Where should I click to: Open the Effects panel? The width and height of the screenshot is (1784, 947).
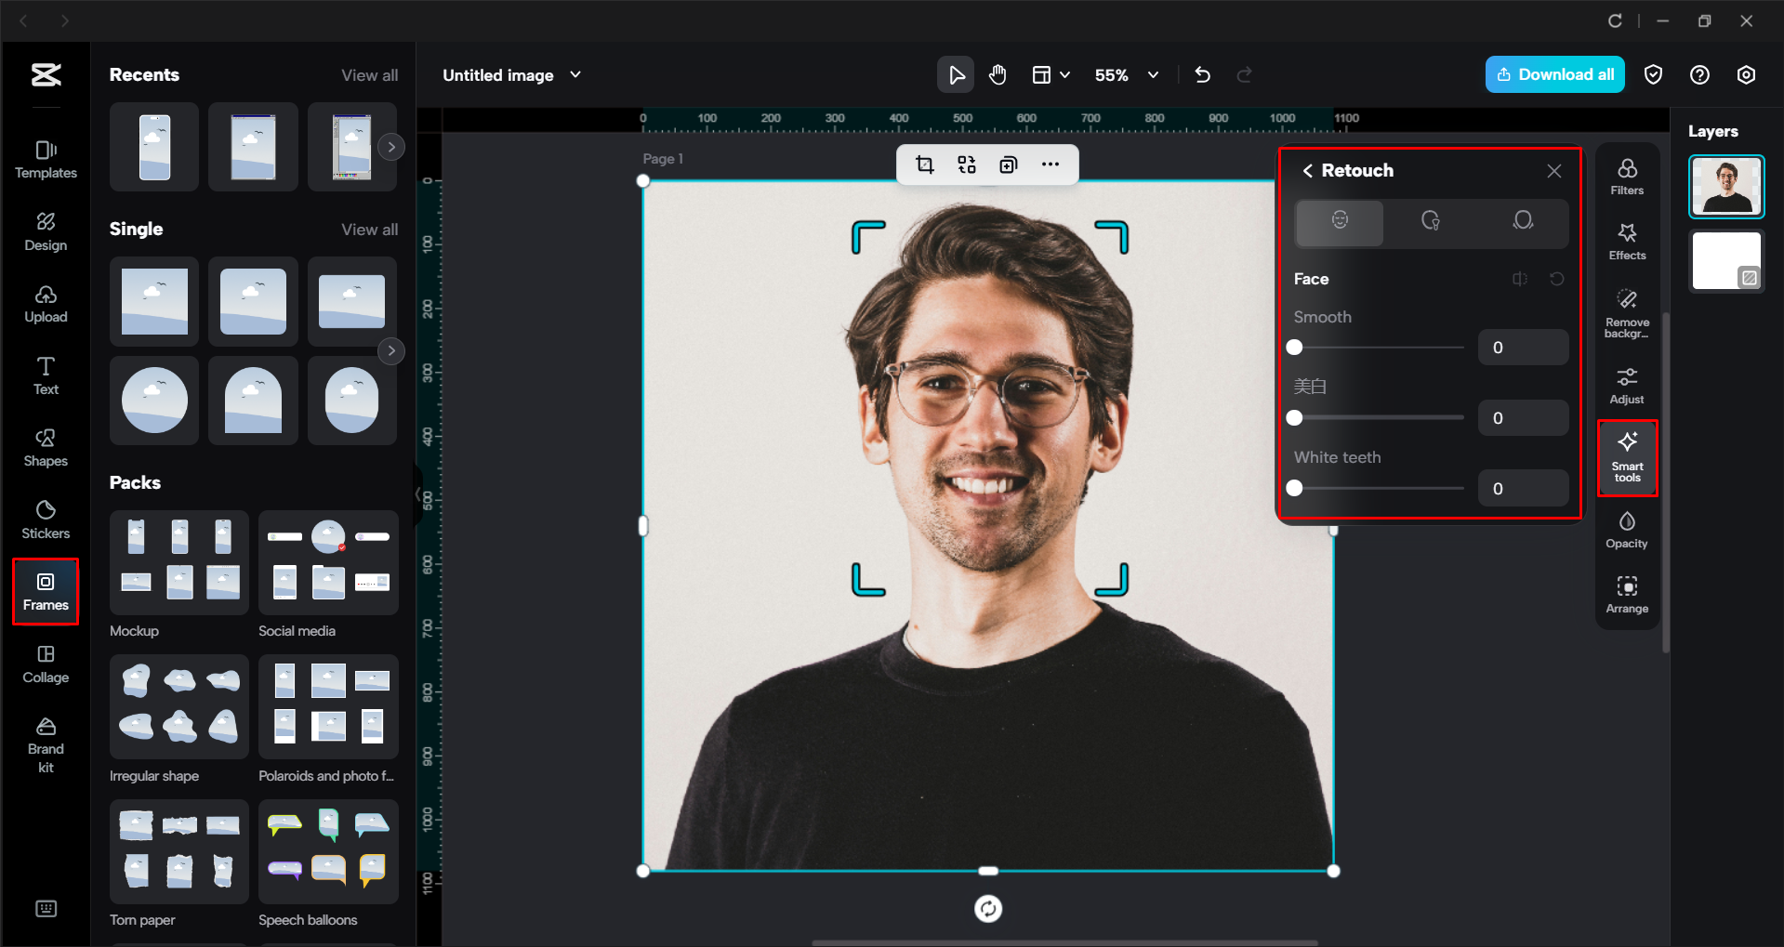pyautogui.click(x=1626, y=241)
